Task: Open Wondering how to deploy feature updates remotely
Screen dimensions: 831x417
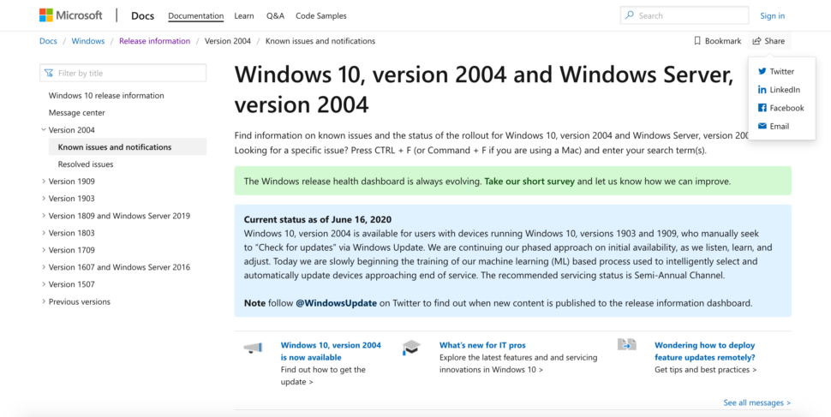Action: click(x=705, y=351)
